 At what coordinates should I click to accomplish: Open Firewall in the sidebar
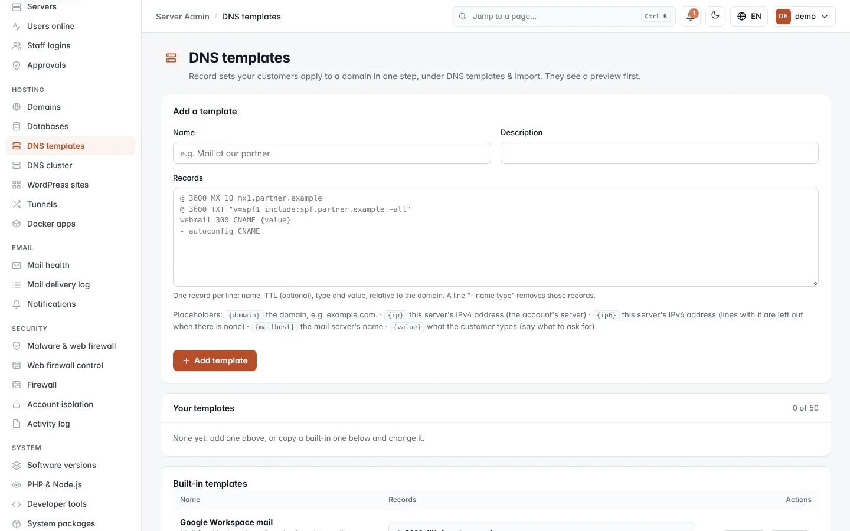point(70,385)
